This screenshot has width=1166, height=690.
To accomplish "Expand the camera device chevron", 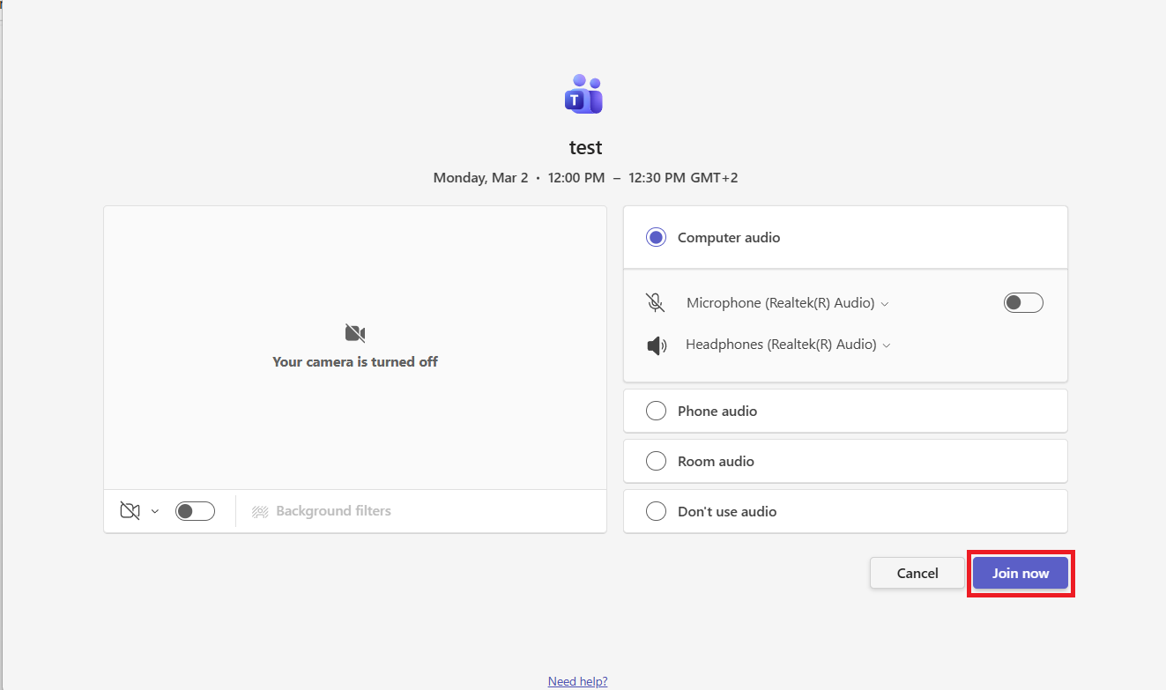I will (155, 511).
